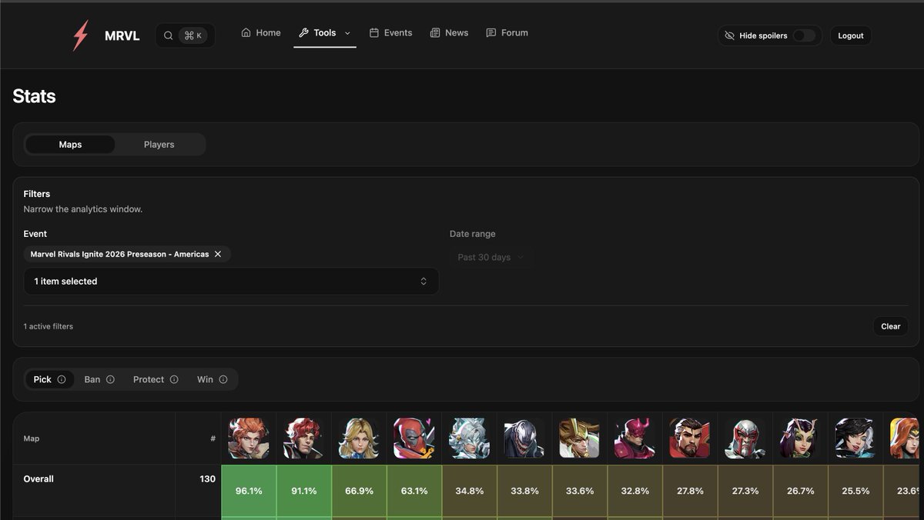Select the Pick stat toggle
This screenshot has height=520, width=924.
click(x=49, y=379)
